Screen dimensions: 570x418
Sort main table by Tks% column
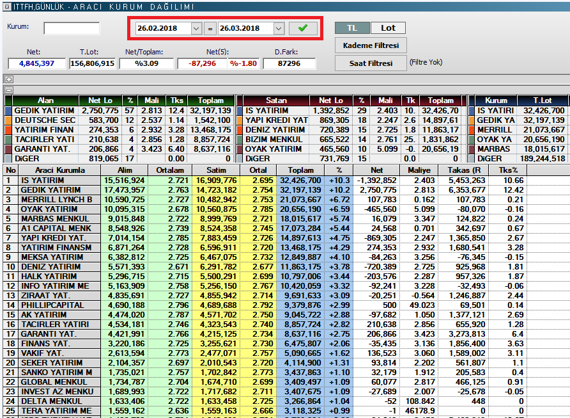(x=508, y=170)
